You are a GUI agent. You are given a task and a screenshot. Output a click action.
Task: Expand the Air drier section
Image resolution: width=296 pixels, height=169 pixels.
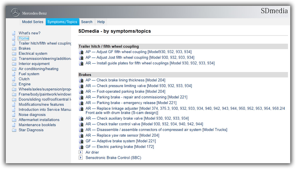[81, 152]
